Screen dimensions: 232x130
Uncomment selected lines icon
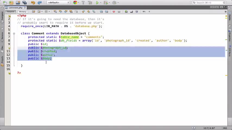tap(131, 11)
